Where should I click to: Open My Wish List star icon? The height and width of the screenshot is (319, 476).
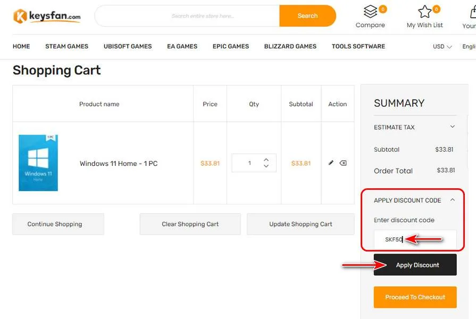point(424,12)
